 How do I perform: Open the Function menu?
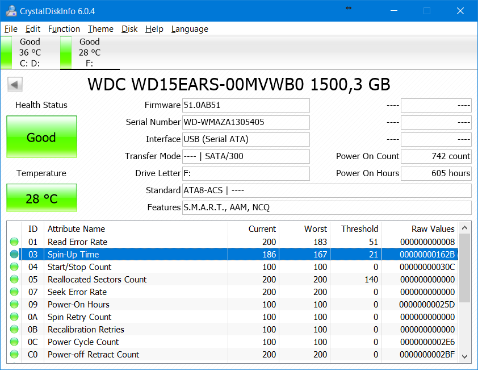point(64,29)
